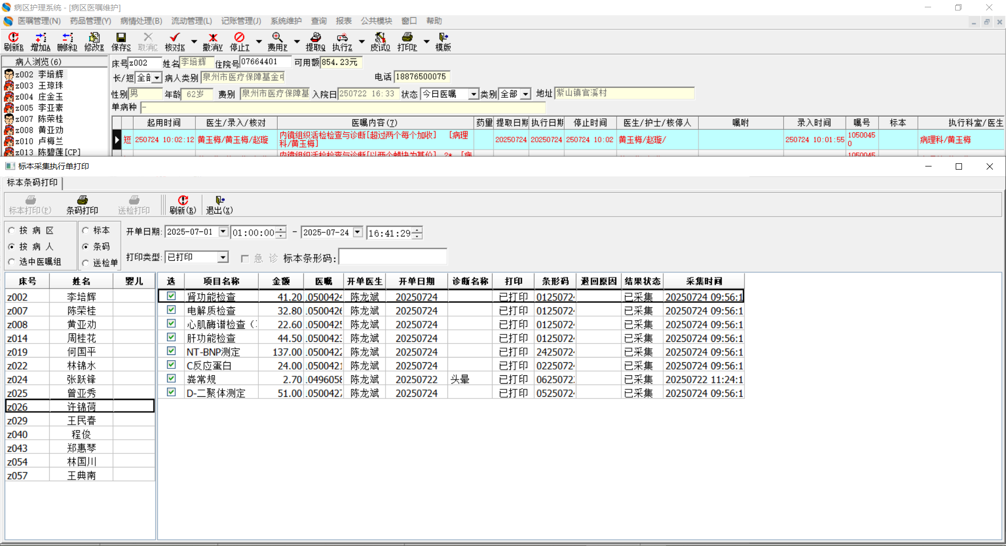
Task: Open the 医嘱管理(N) menu
Action: pos(39,21)
